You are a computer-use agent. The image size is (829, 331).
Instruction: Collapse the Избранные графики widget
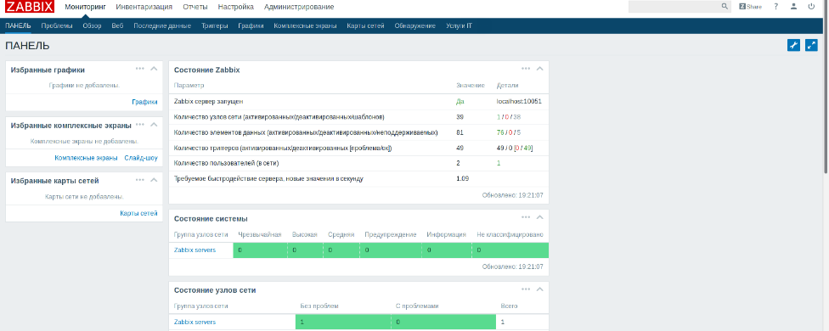click(x=154, y=69)
